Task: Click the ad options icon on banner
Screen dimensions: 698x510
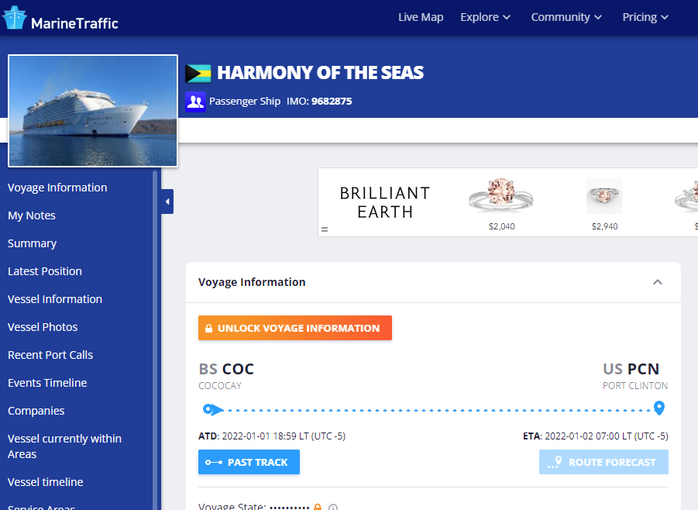Action: [325, 229]
